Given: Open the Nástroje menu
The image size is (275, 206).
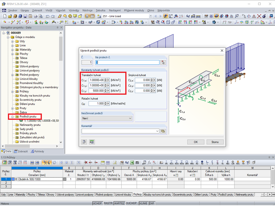Looking at the screenshot, I should [x=87, y=10].
